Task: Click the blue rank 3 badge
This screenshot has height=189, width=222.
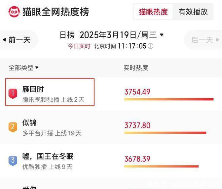Action: (x=13, y=160)
